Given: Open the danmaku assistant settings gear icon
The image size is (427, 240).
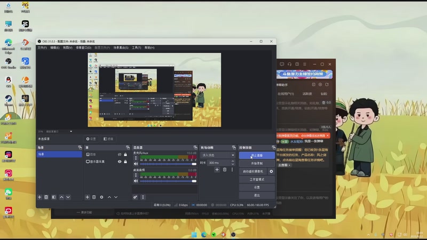Looking at the screenshot, I should pos(320,85).
